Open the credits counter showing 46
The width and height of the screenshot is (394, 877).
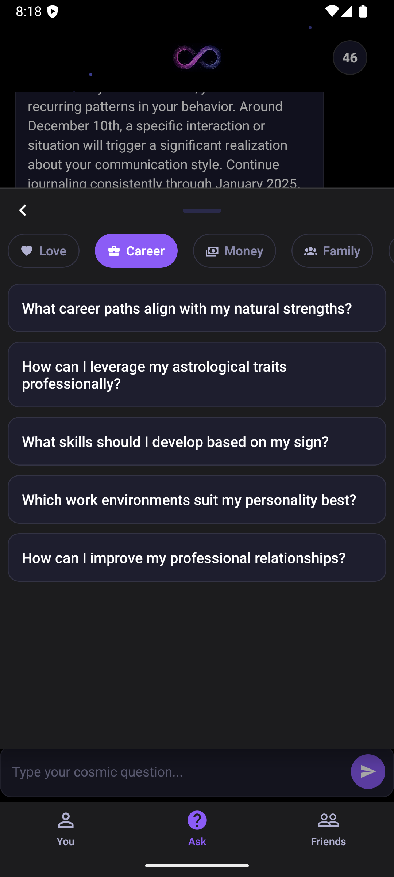point(349,57)
